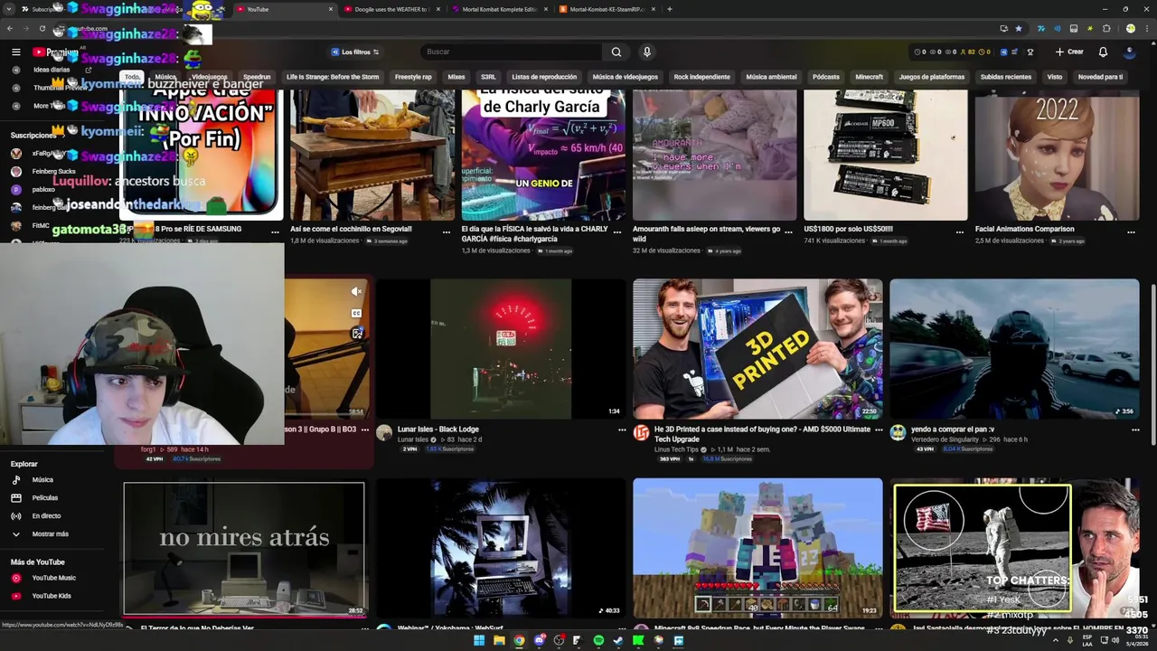Image resolution: width=1157 pixels, height=651 pixels.
Task: Open more options for Facial Animations Comparison
Action: coord(1132,231)
